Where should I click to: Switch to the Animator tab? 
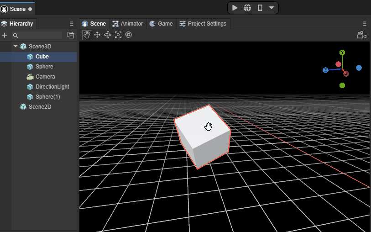(x=128, y=24)
